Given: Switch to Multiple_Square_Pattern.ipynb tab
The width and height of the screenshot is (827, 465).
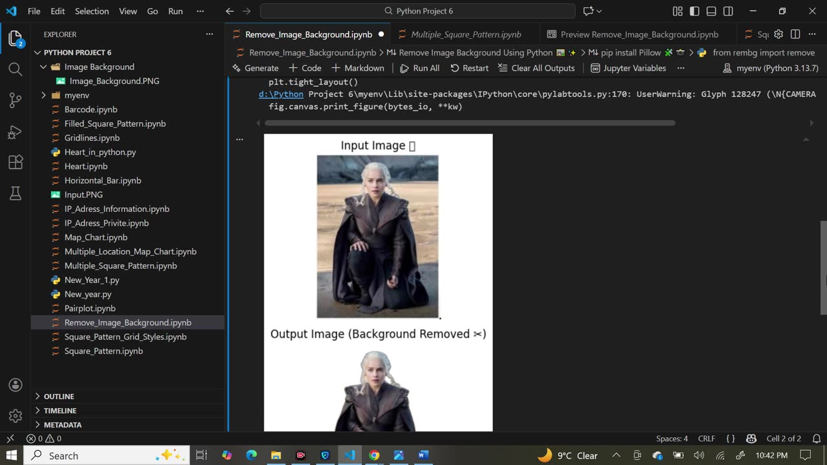Looking at the screenshot, I should (466, 34).
